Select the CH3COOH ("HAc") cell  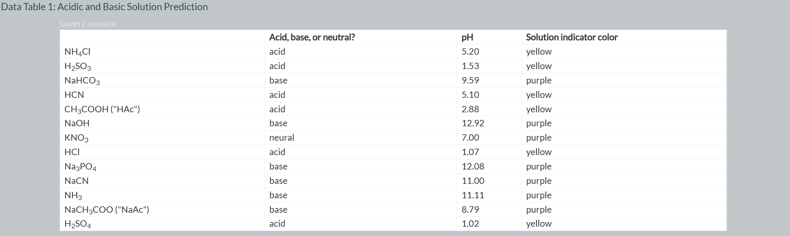click(x=102, y=109)
